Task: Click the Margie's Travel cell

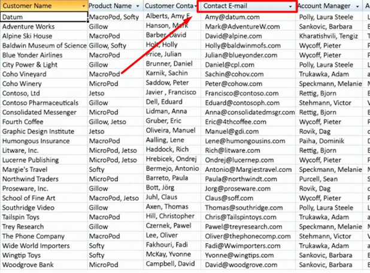Action: click(44, 170)
